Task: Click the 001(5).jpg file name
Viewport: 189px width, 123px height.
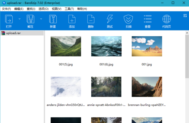Action: point(66,64)
